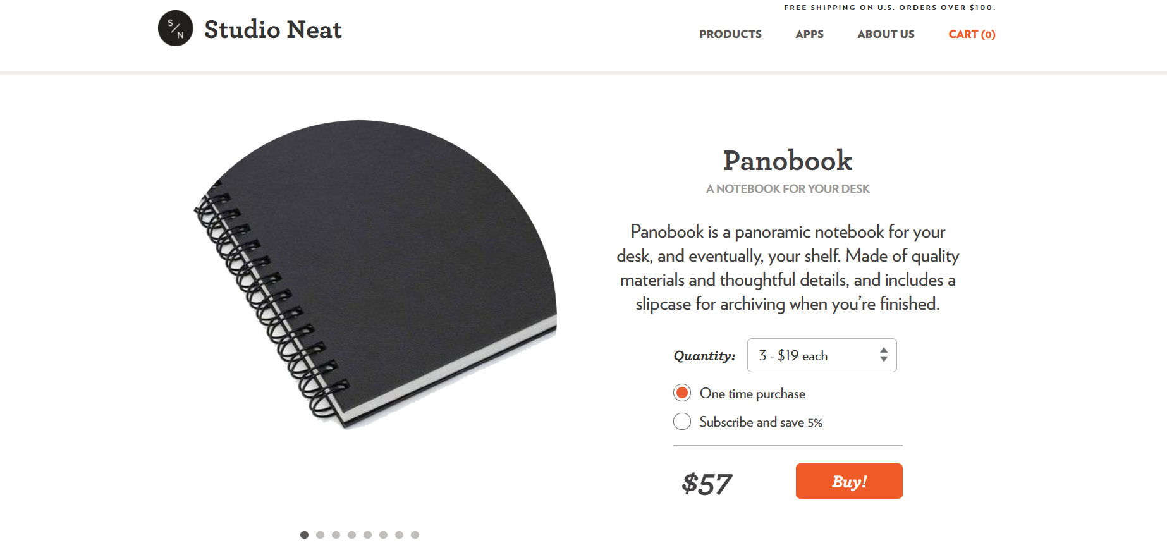Click the quantity dropdown arrows
1167x543 pixels.
(884, 355)
